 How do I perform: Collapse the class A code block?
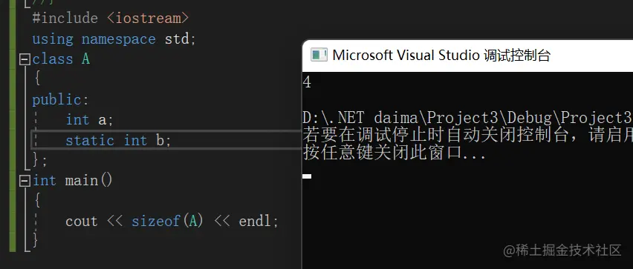pyautogui.click(x=25, y=59)
